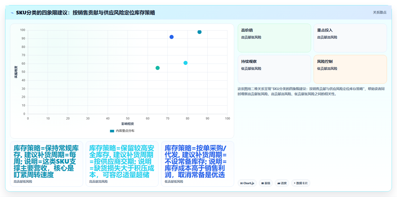
Task: Click the 影响程度 x-axis title
Action: point(128,124)
